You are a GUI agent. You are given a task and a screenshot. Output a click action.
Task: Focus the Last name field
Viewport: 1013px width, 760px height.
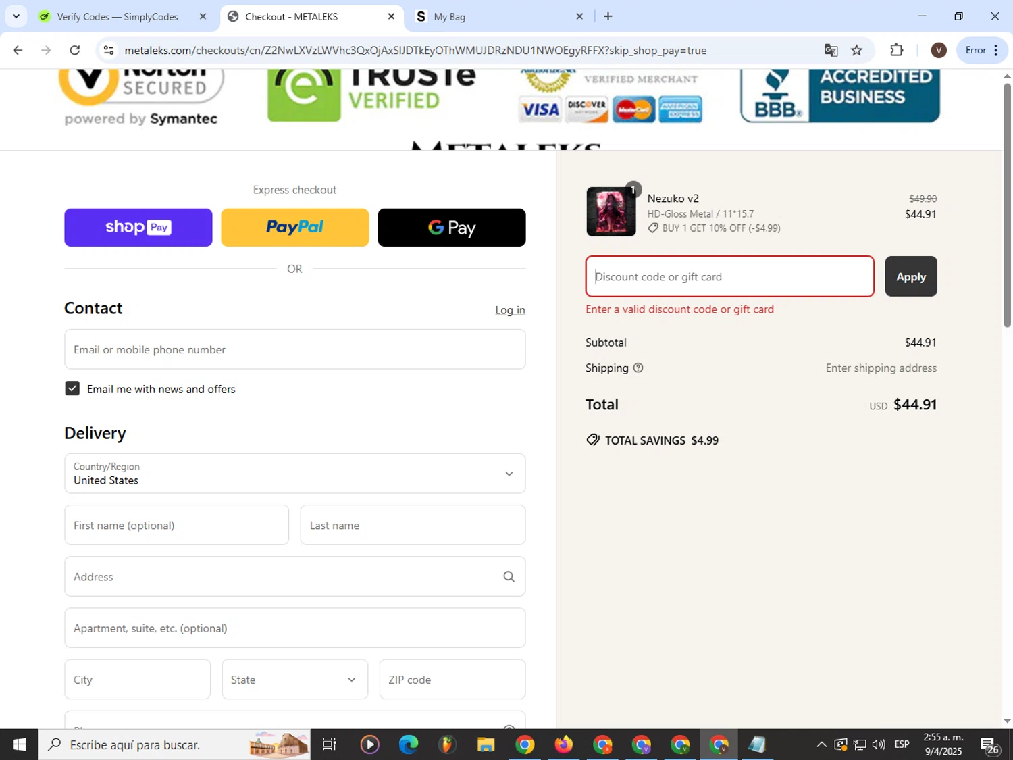[413, 525]
